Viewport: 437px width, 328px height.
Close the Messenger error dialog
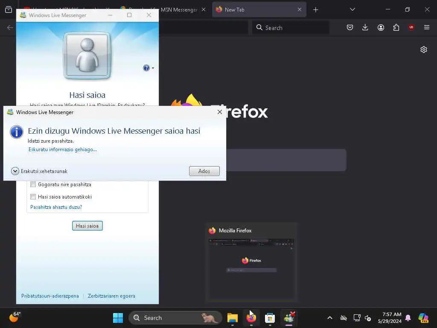click(220, 112)
